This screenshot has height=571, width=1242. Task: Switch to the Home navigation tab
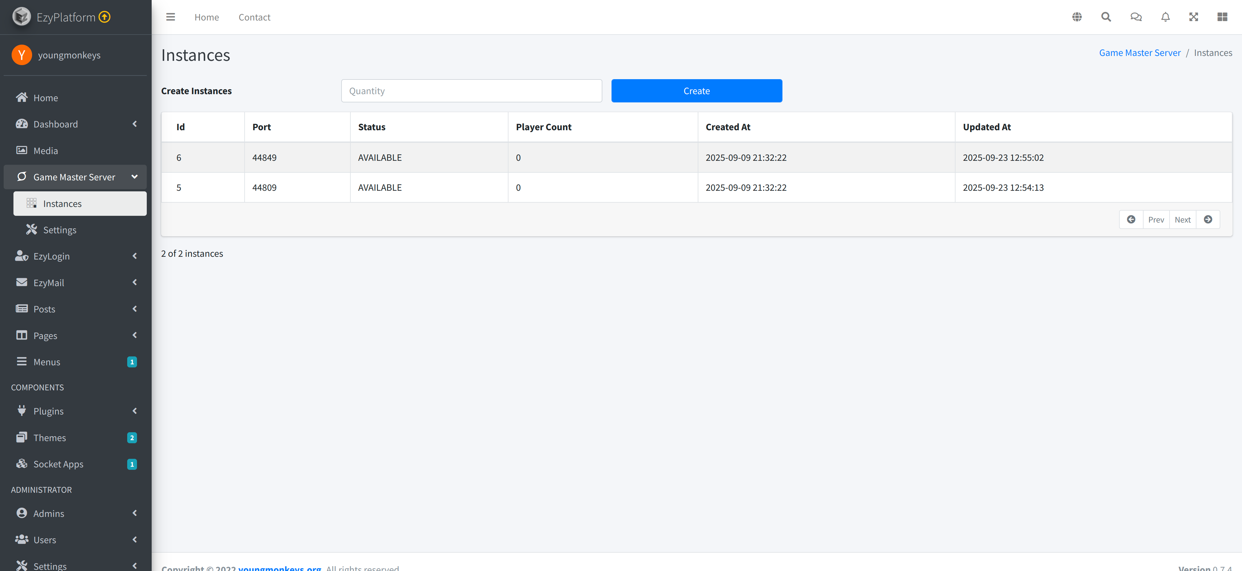coord(206,17)
